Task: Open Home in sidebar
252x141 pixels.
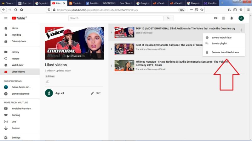Action: click(20, 28)
